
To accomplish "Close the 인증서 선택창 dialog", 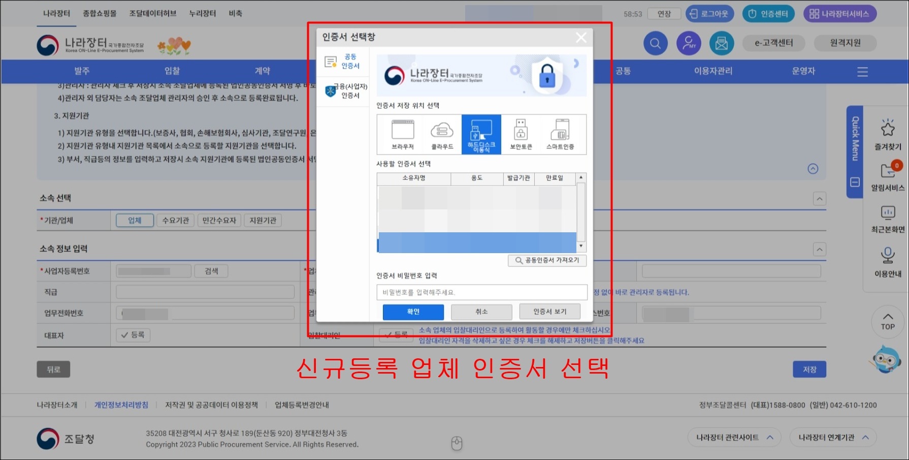I will coord(581,37).
